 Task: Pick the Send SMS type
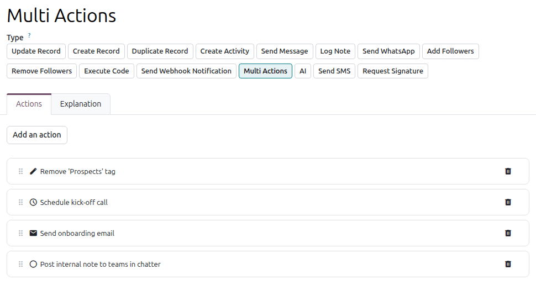coord(334,71)
